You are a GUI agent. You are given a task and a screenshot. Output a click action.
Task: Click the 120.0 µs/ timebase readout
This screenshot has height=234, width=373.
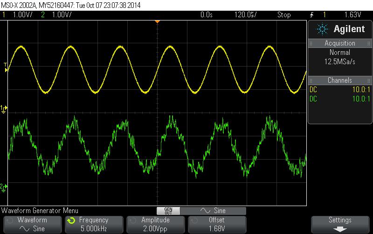click(246, 15)
